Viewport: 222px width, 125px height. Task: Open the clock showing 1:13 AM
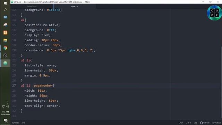(5, 113)
